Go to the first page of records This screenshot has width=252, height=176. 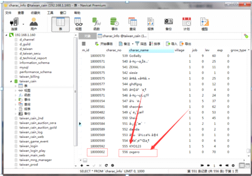point(202,166)
